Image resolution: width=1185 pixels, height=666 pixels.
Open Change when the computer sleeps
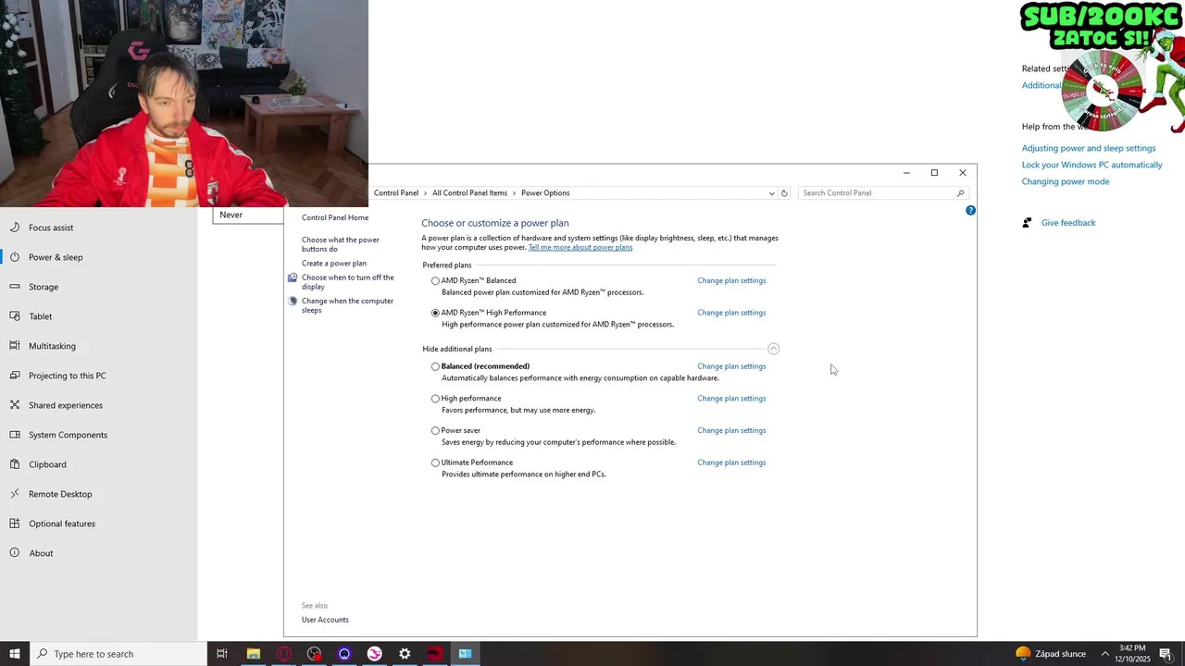[x=347, y=305]
